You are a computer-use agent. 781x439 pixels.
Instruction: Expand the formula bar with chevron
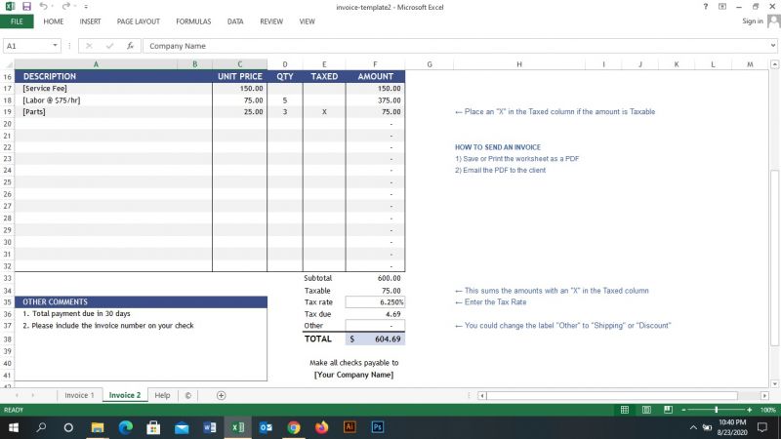pos(772,46)
